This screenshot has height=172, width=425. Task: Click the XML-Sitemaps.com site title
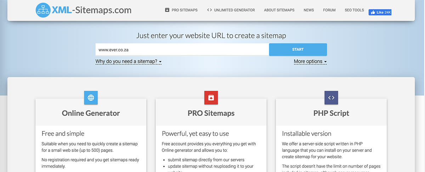click(x=91, y=10)
